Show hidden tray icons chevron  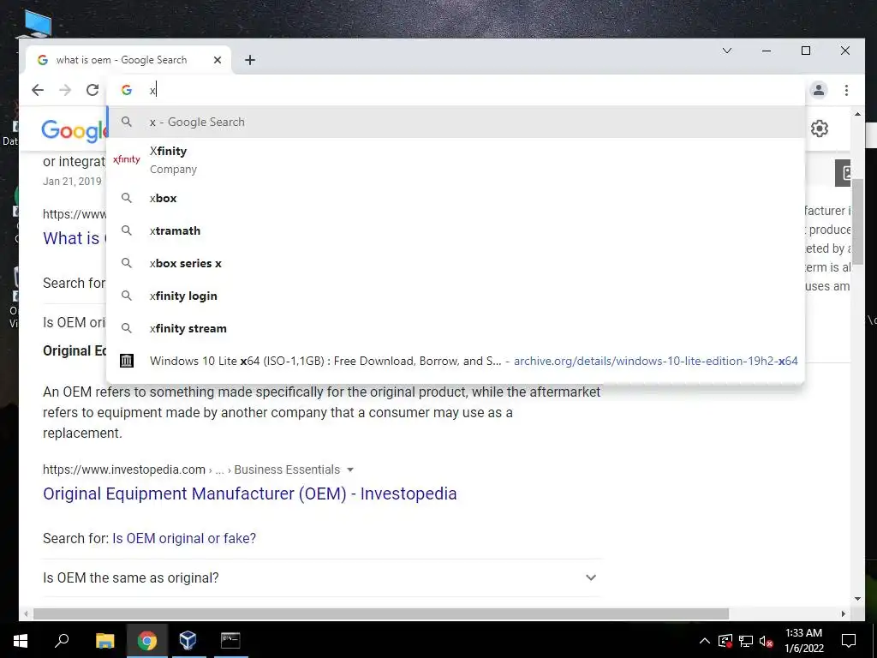(x=705, y=641)
